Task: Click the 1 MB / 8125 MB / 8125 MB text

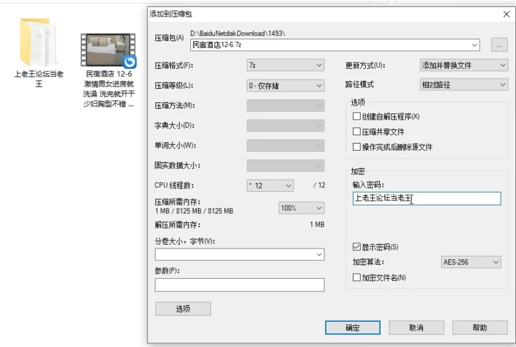Action: pyautogui.click(x=194, y=211)
